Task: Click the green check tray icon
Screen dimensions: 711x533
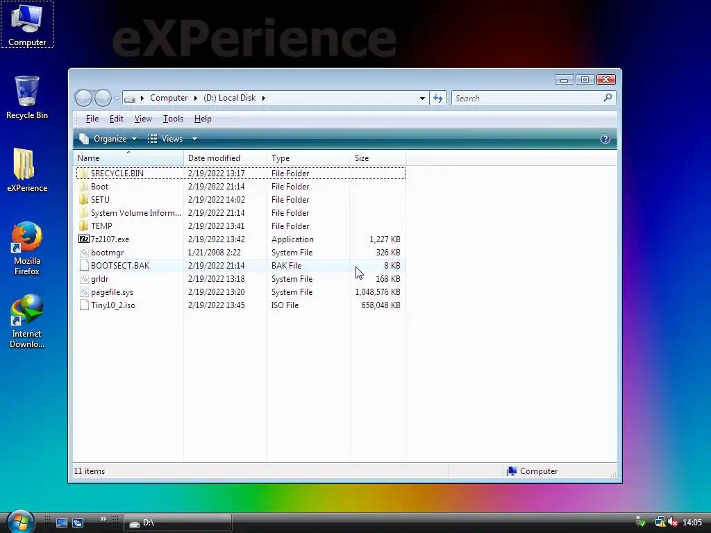Action: [641, 523]
